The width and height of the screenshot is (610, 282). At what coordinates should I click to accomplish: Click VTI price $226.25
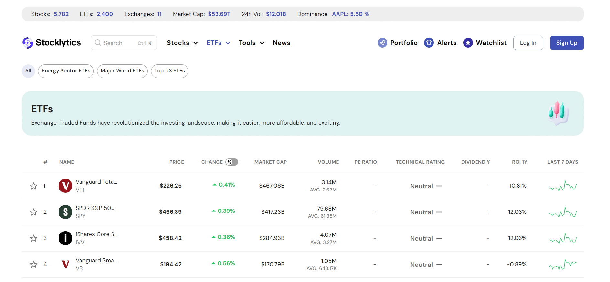171,186
